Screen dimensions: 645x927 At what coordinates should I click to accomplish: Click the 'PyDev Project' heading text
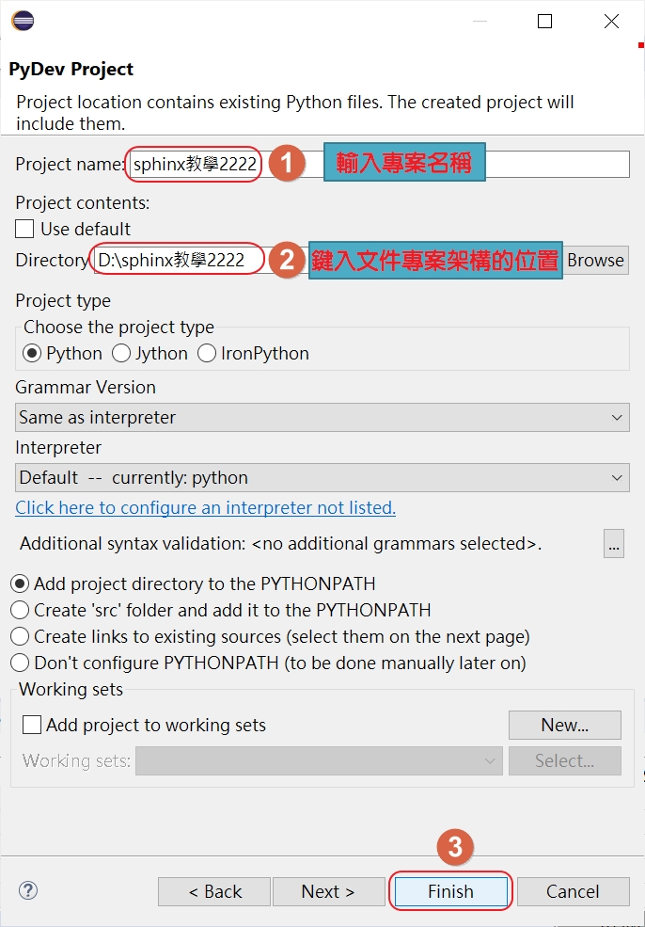[x=71, y=69]
